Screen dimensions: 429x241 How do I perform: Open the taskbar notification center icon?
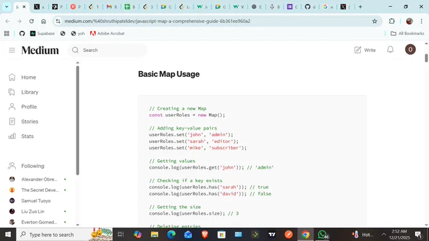click(x=418, y=235)
